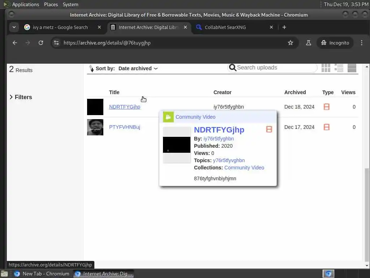The width and height of the screenshot is (370, 278).
Task: Switch to tile grid view
Action: pyautogui.click(x=326, y=68)
